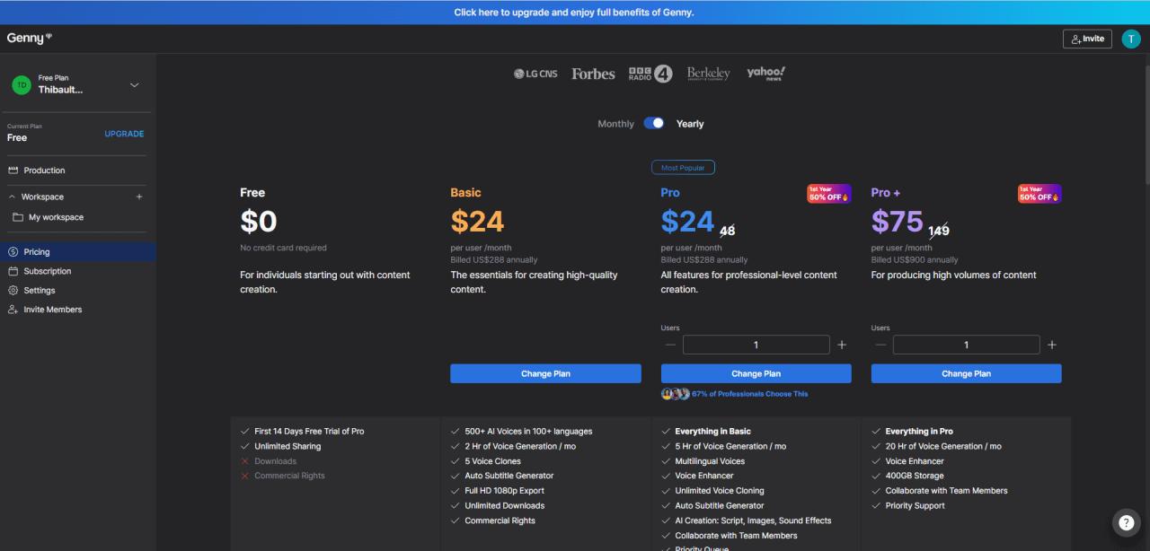
Task: Decrease Pro plan users count
Action: click(x=670, y=345)
